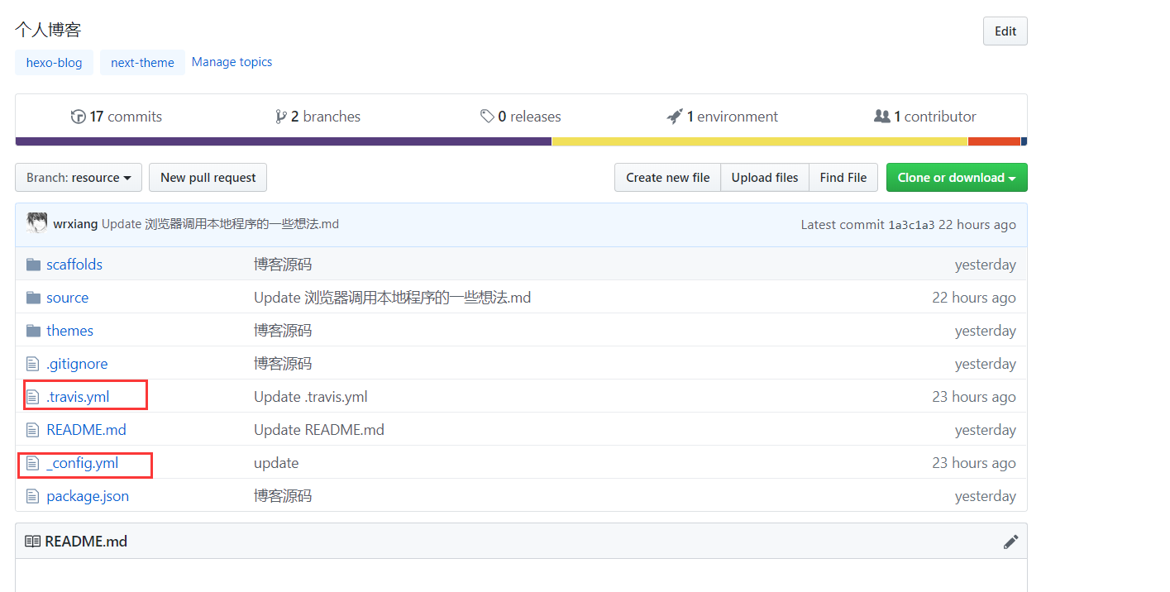Image resolution: width=1170 pixels, height=592 pixels.
Task: Click the source row commit message
Action: pyautogui.click(x=392, y=298)
